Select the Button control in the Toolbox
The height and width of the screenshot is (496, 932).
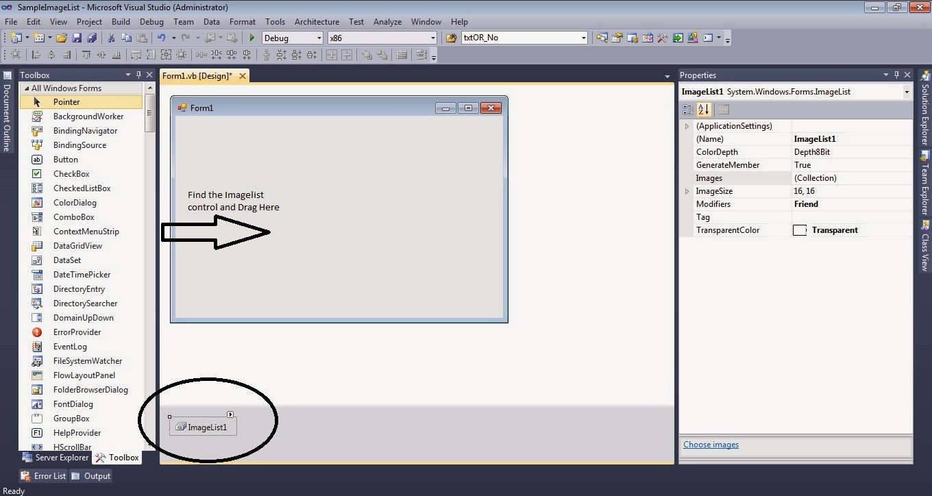[x=66, y=159]
